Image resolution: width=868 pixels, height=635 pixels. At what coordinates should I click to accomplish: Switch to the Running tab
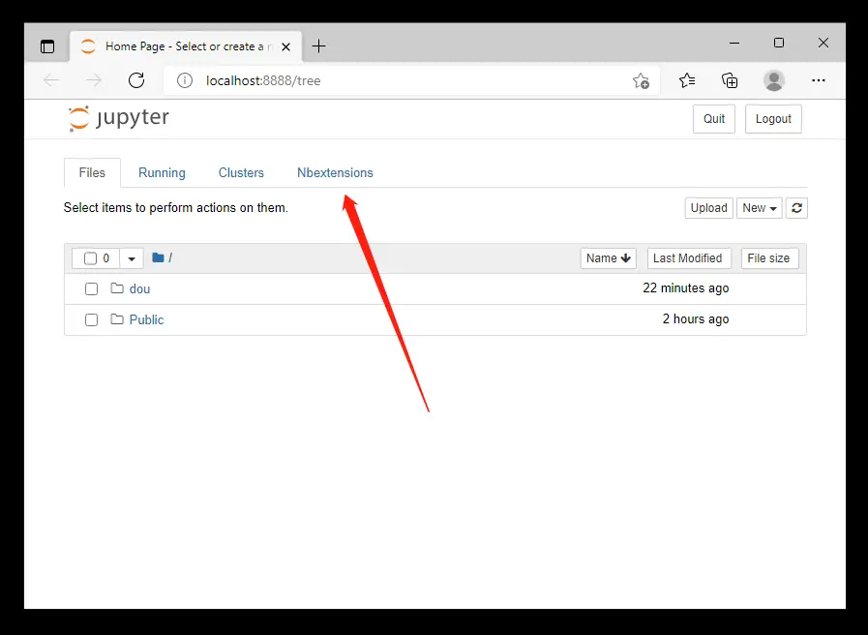[162, 172]
